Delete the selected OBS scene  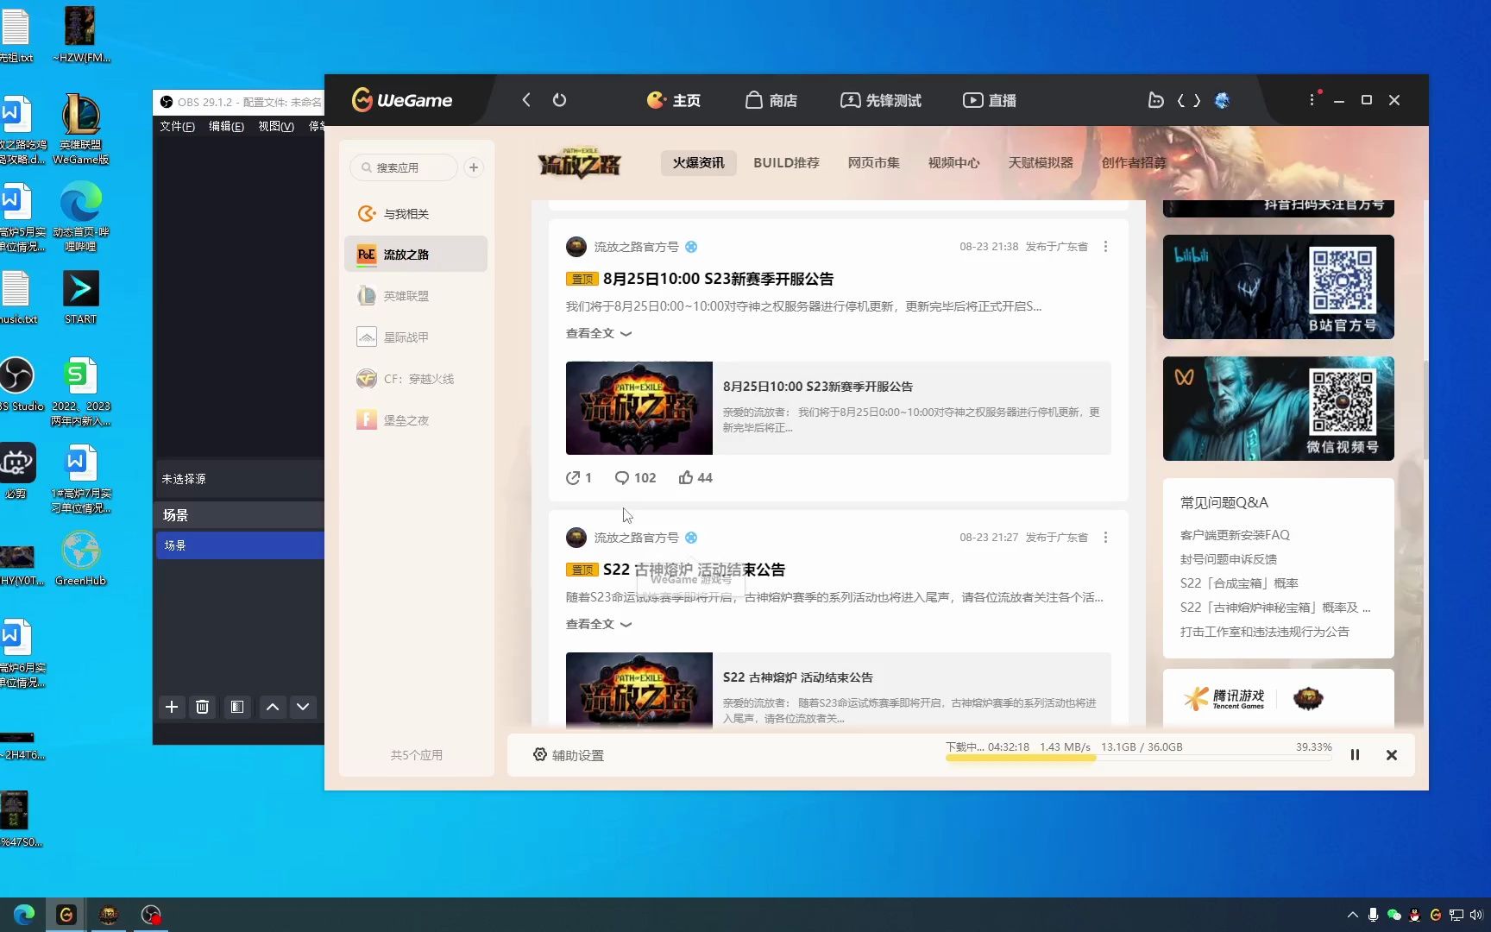pos(203,707)
